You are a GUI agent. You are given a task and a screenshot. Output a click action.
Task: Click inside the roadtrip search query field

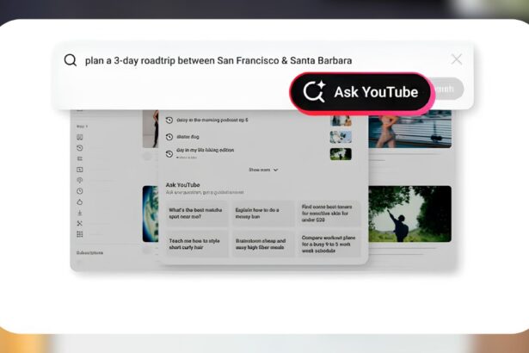(x=218, y=60)
